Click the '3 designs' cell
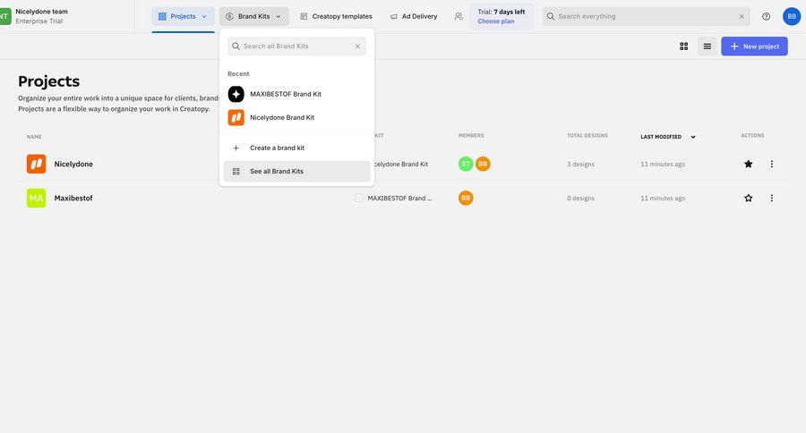This screenshot has width=806, height=433. (580, 165)
